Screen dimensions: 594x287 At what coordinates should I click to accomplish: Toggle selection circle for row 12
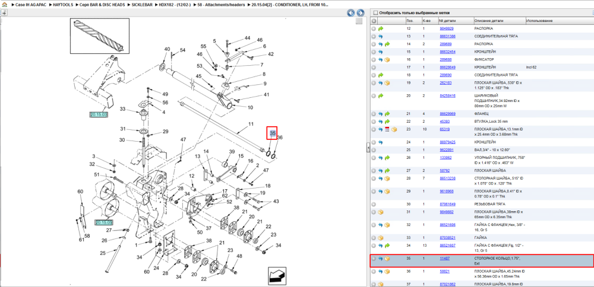pyautogui.click(x=374, y=28)
